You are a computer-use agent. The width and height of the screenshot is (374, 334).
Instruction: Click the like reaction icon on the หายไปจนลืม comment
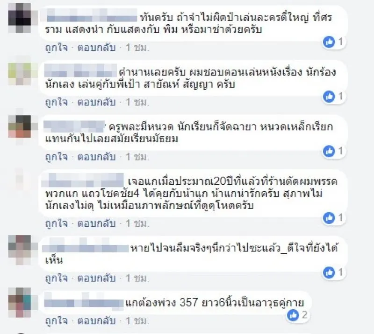[x=329, y=272]
